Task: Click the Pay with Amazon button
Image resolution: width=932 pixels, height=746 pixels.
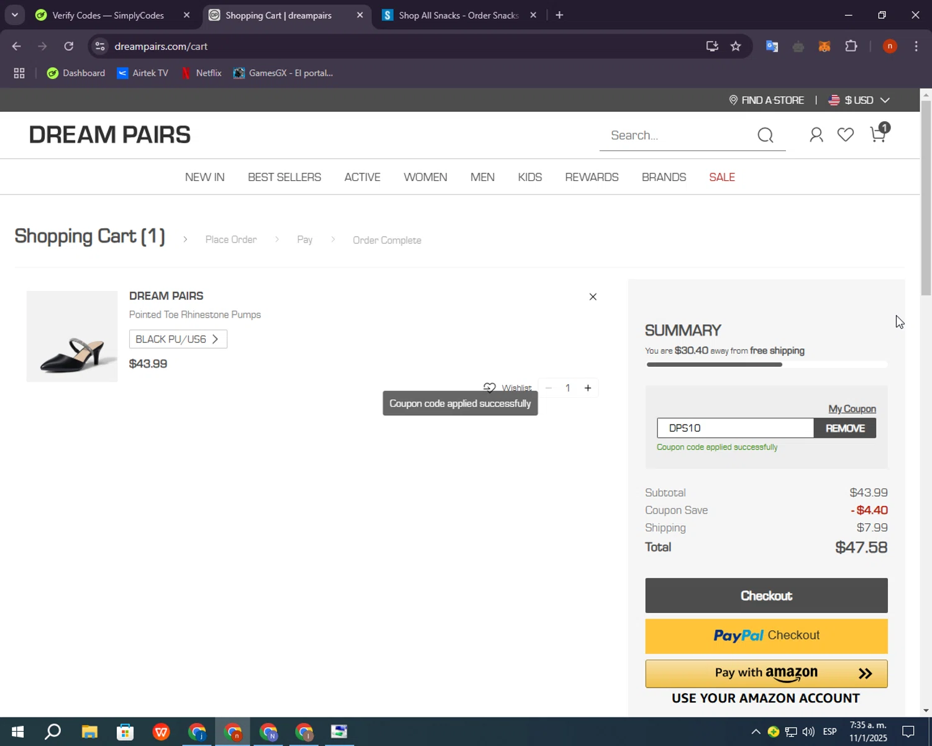Action: coord(766,673)
